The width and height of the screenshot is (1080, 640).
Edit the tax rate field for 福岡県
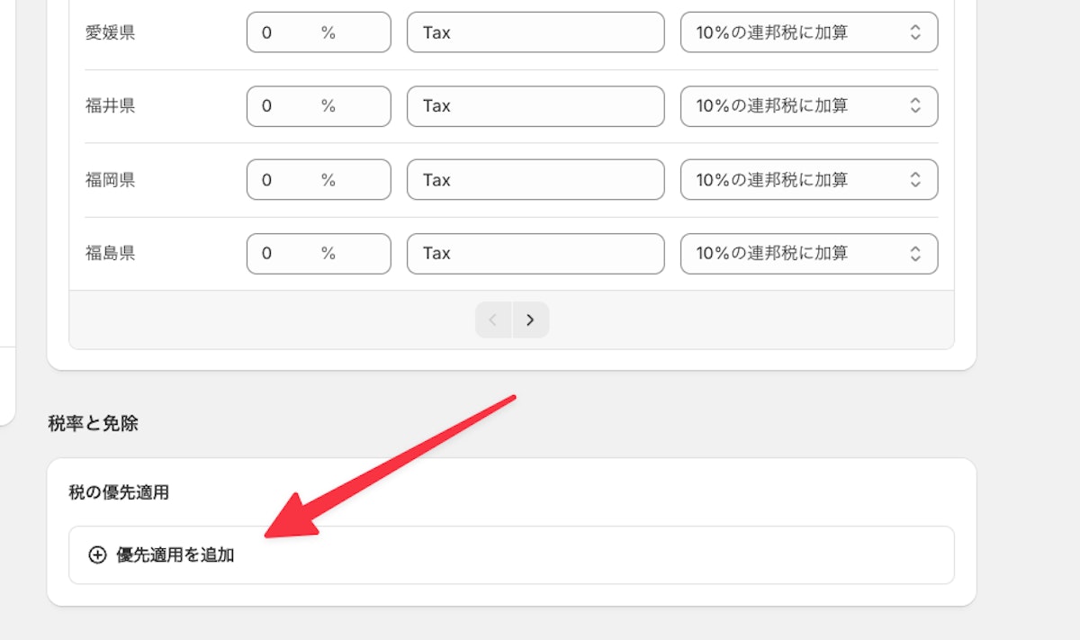pyautogui.click(x=306, y=179)
